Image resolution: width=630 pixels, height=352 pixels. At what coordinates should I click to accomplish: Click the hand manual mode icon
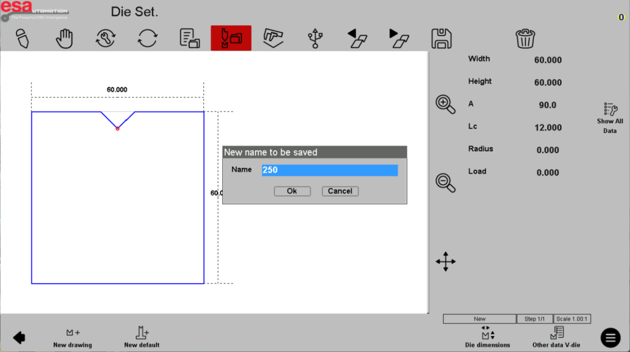(64, 39)
